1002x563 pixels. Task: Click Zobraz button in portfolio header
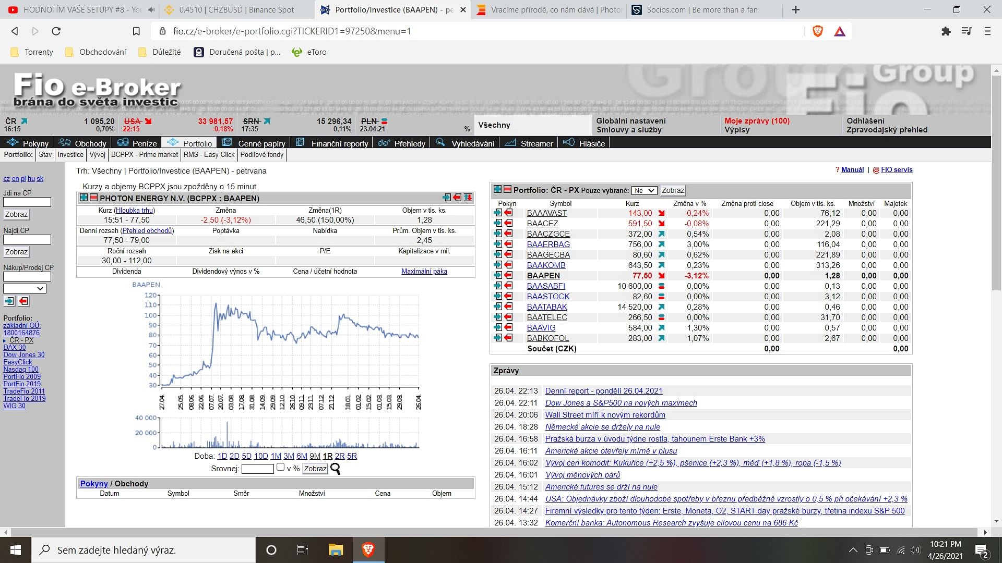(x=673, y=190)
